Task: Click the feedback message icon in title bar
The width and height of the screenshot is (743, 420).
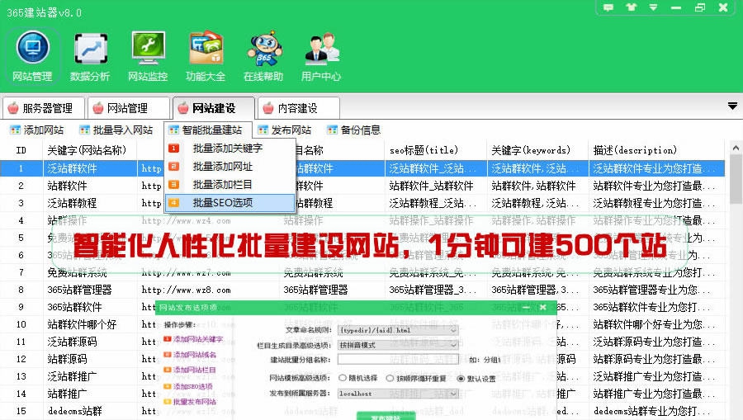Action: [x=608, y=7]
